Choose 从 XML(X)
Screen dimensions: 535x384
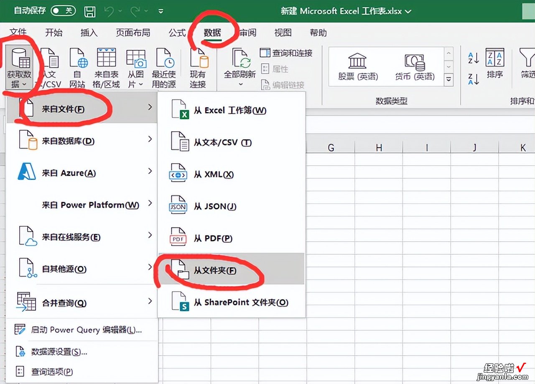[231, 174]
